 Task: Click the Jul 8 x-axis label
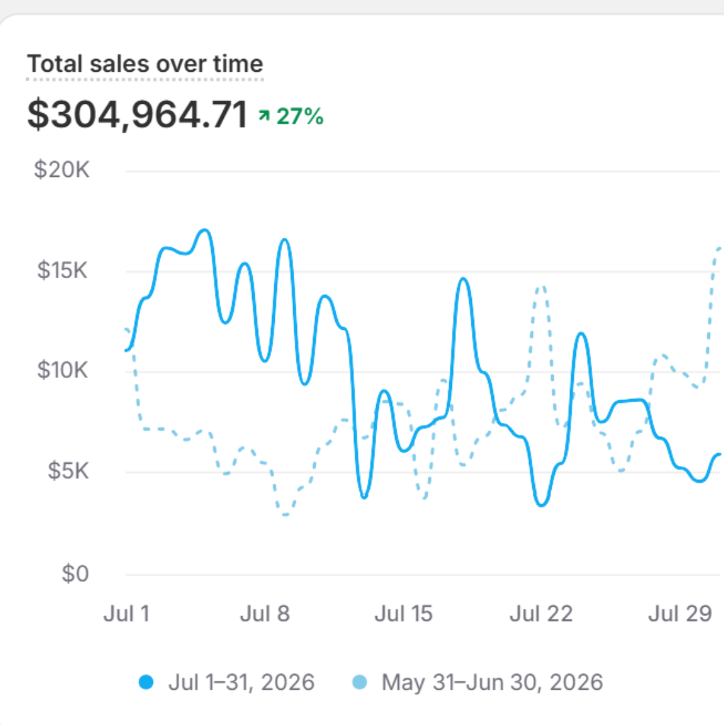[x=265, y=614]
